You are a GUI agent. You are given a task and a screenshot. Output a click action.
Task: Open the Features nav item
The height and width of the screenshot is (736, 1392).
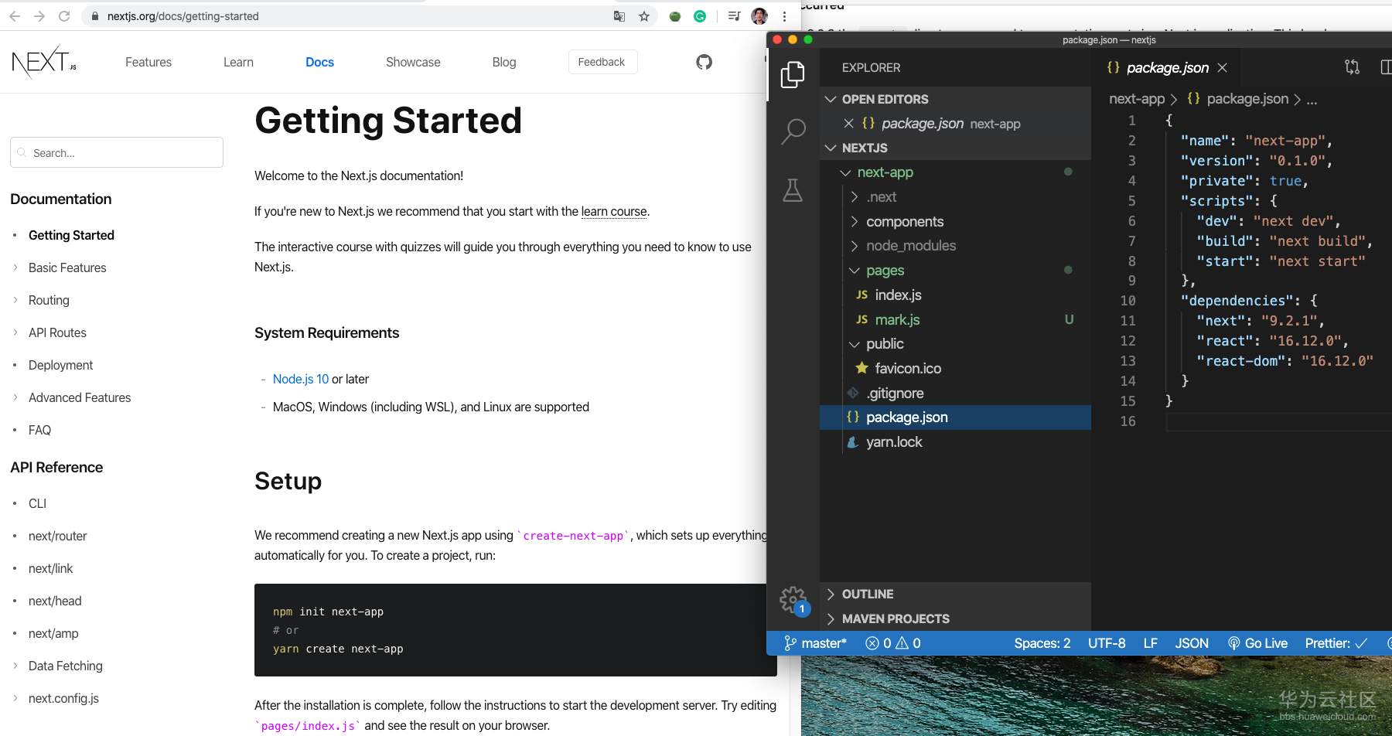(148, 62)
